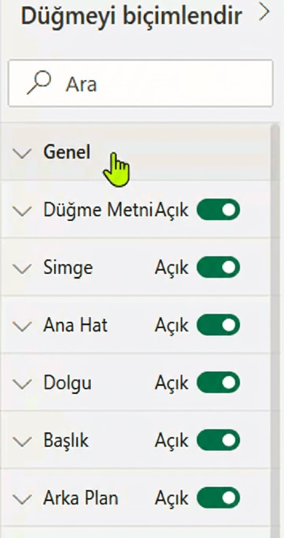The height and width of the screenshot is (538, 284).
Task: Select the Başlık label text
Action: tap(66, 440)
